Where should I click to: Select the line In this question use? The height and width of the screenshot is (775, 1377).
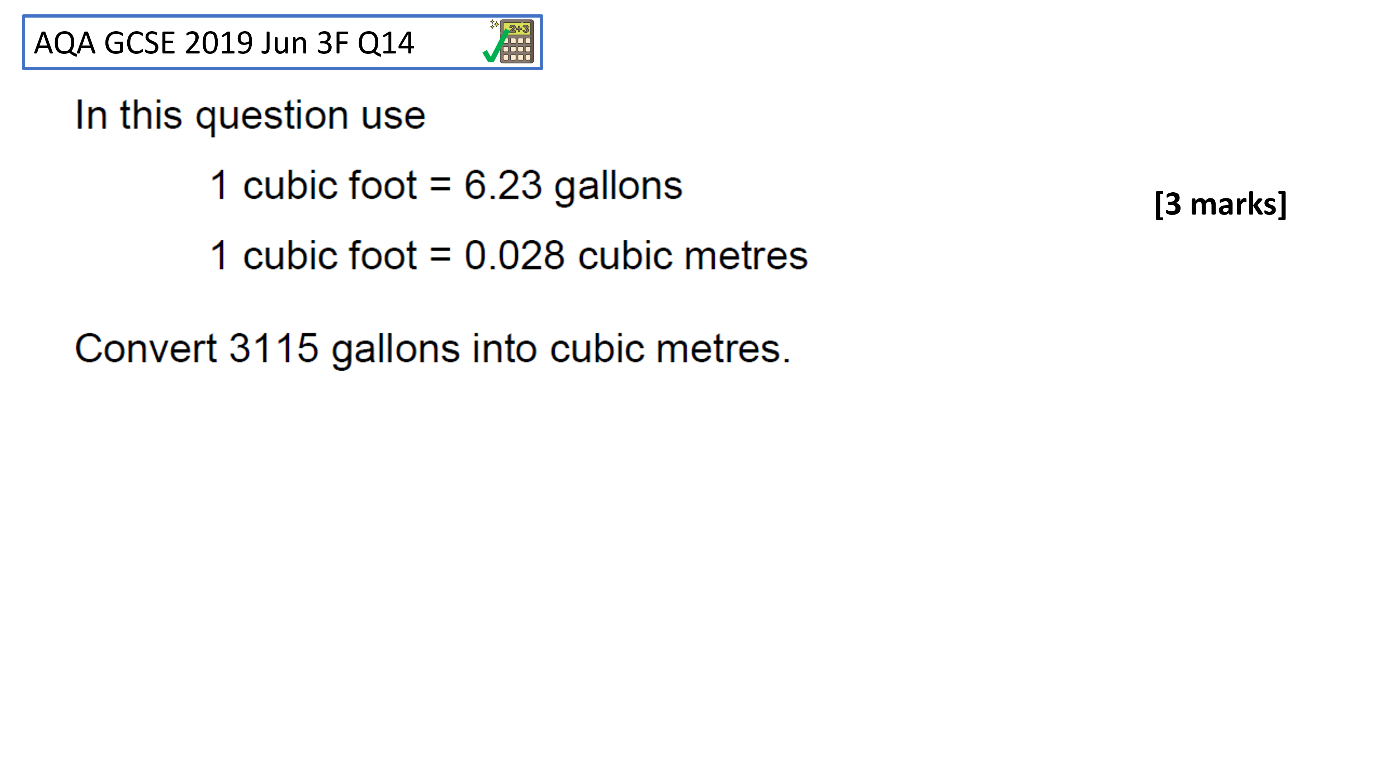250,115
